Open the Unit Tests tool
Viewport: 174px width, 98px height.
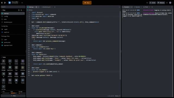[4, 87]
